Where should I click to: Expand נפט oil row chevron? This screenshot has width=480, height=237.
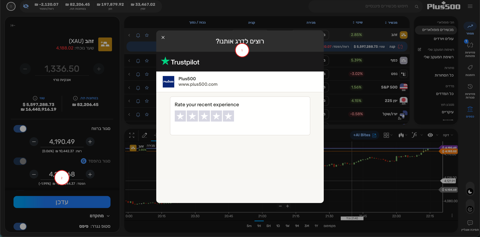[x=129, y=74]
